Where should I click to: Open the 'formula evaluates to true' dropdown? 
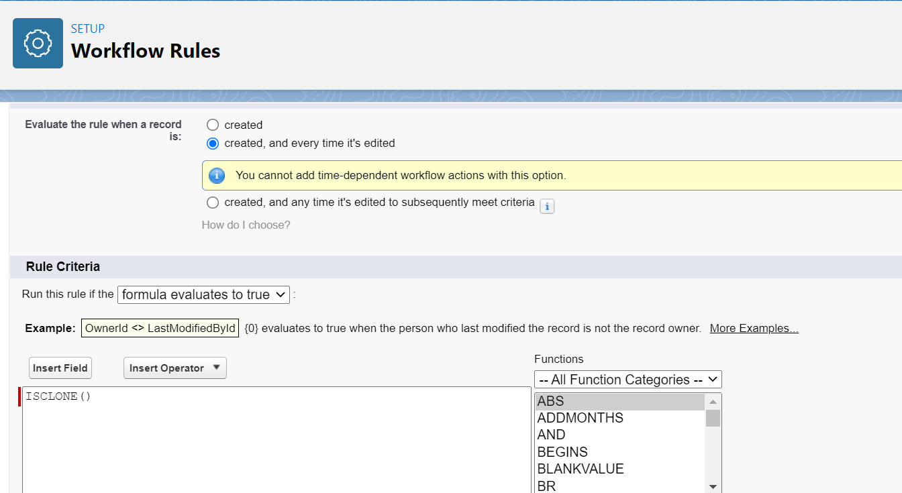203,294
